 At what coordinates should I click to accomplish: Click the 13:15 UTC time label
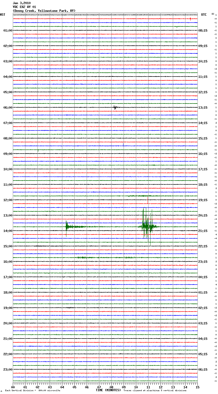[203, 108]
